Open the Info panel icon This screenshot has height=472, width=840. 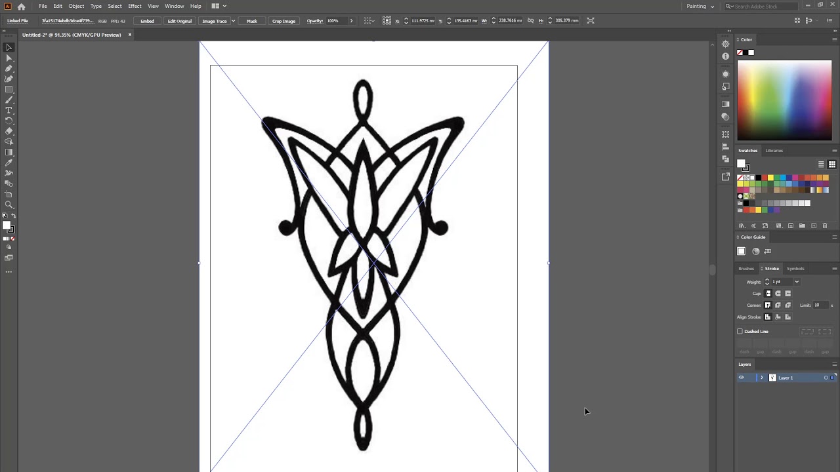(x=725, y=56)
